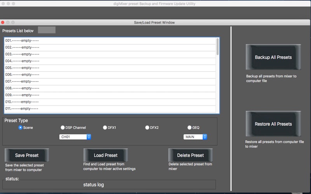Screen dimensions: 311x194
Task: Select preset row 004 empty
Action: [110, 61]
